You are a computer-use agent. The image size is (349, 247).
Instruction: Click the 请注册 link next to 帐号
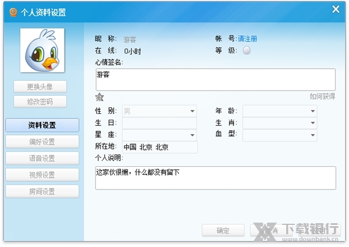coord(247,39)
